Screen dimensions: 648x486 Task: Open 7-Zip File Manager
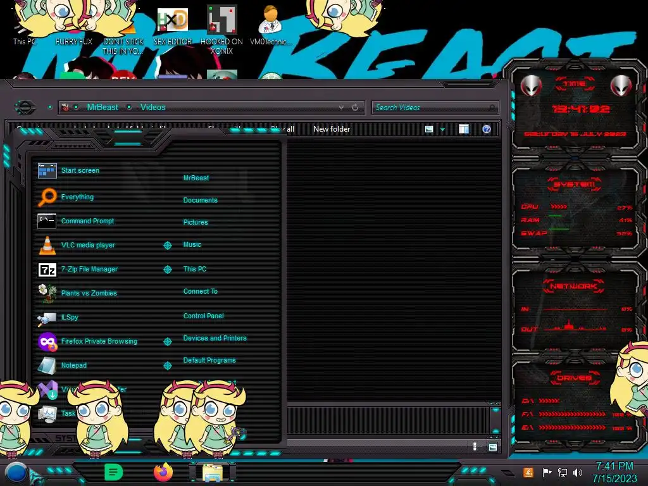[78, 269]
